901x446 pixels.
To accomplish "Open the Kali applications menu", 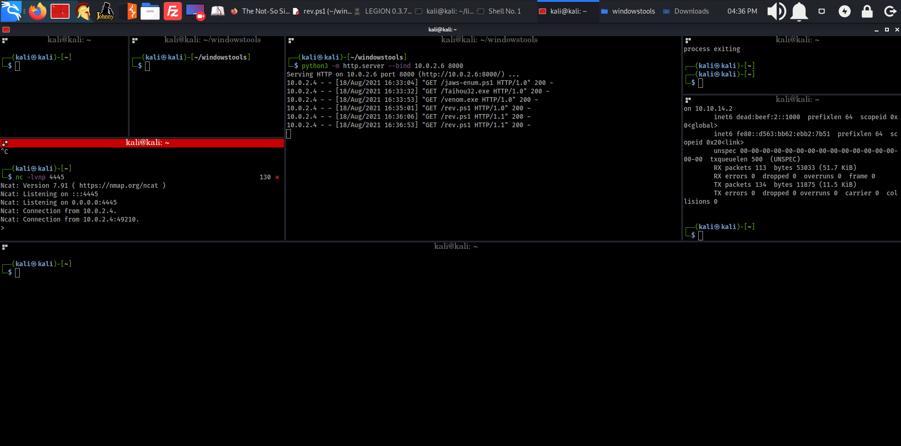I will 11,11.
